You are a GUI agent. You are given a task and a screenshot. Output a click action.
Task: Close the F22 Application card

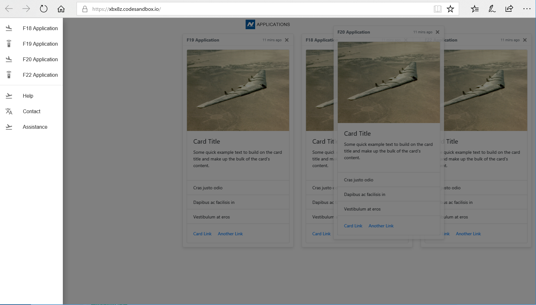[x=525, y=40]
